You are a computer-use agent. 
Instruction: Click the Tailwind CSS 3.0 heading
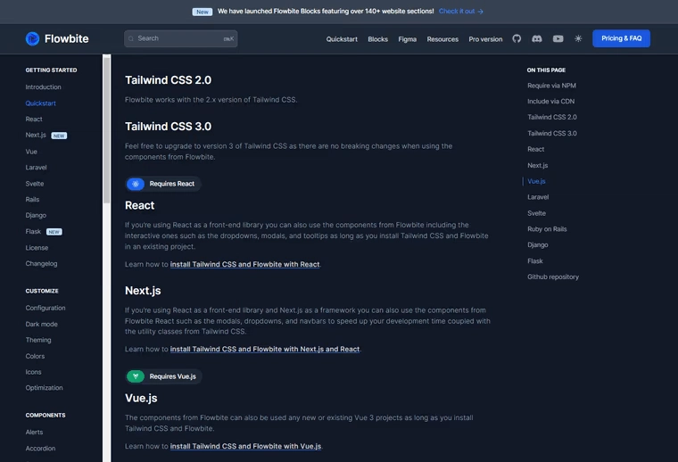(169, 126)
